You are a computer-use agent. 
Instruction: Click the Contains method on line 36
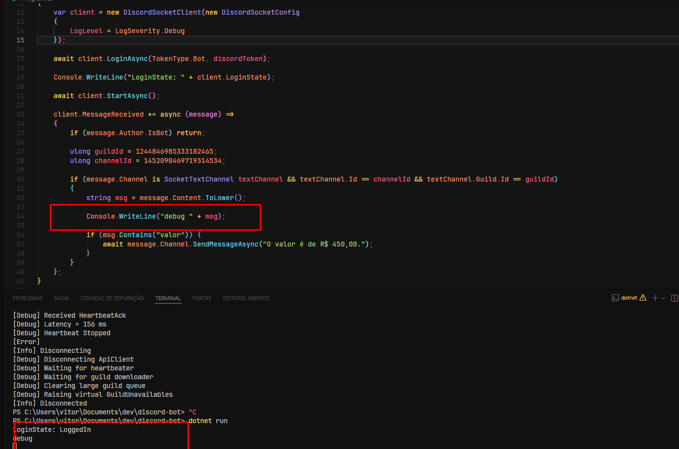(136, 235)
